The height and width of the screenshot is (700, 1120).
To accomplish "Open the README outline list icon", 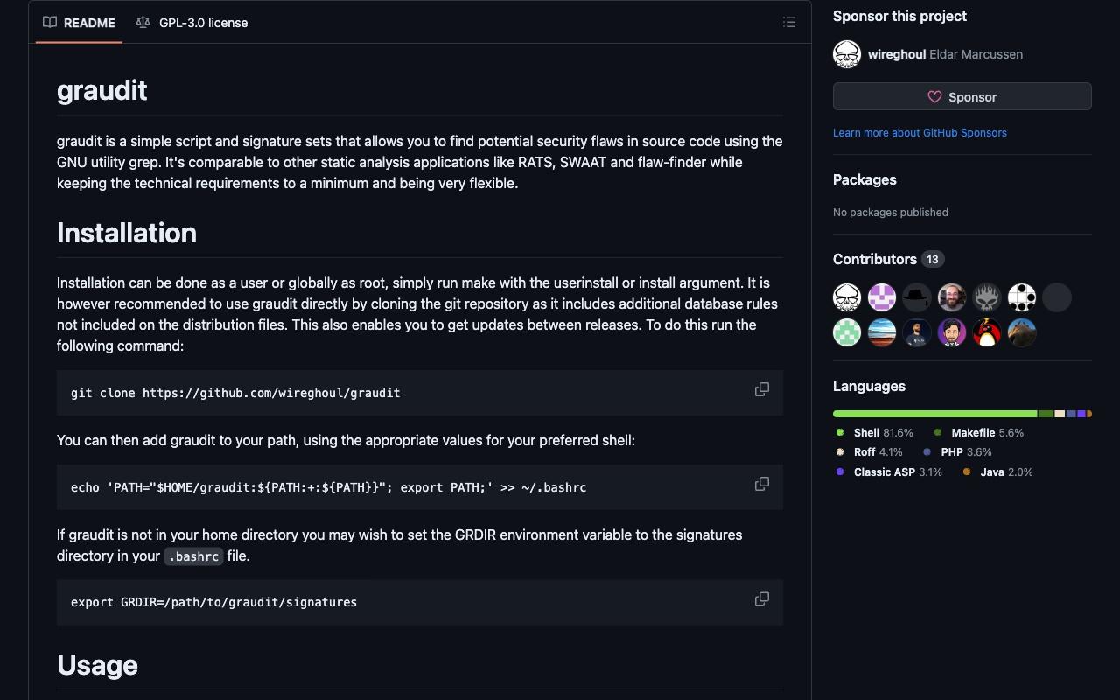I will click(x=789, y=22).
